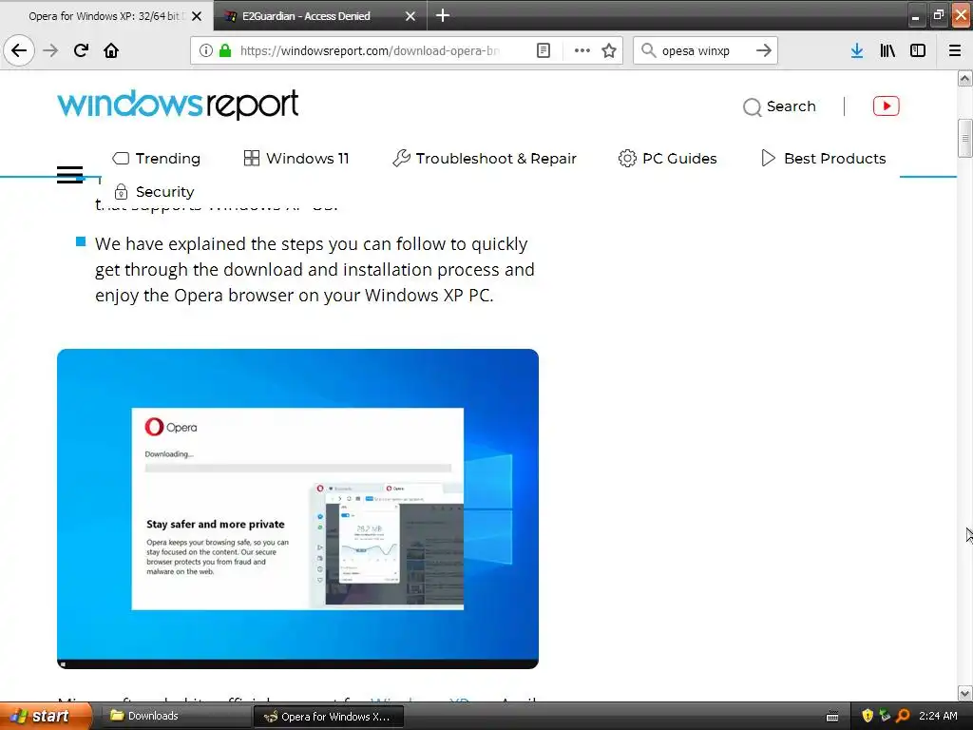Open the Windows start menu
This screenshot has height=730, width=973.
click(x=46, y=716)
